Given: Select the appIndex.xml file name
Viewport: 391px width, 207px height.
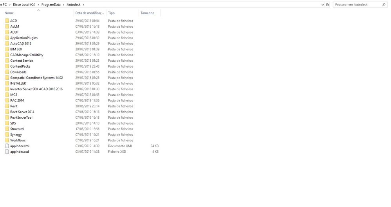Looking at the screenshot, I should pos(20,146).
